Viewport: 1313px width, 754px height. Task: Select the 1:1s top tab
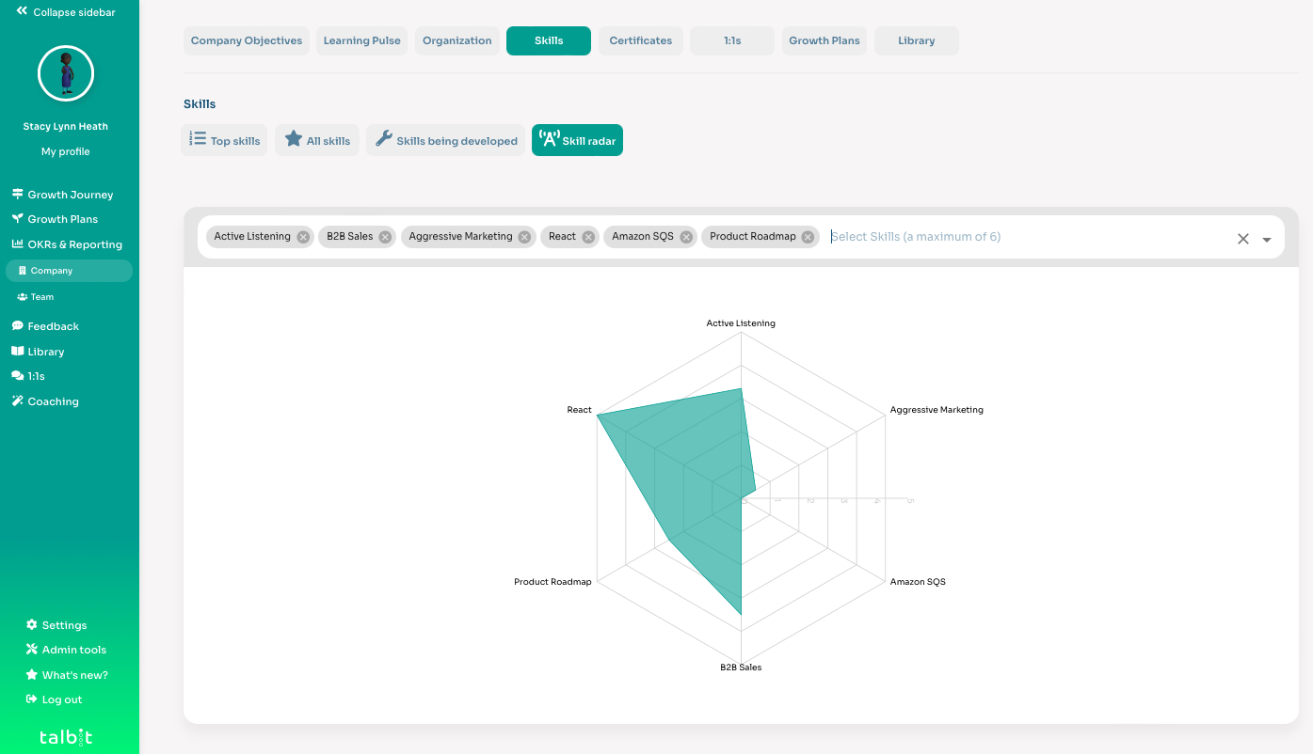(732, 40)
